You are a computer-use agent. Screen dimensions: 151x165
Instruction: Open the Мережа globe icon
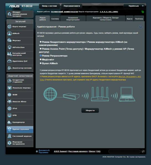point(9,40)
